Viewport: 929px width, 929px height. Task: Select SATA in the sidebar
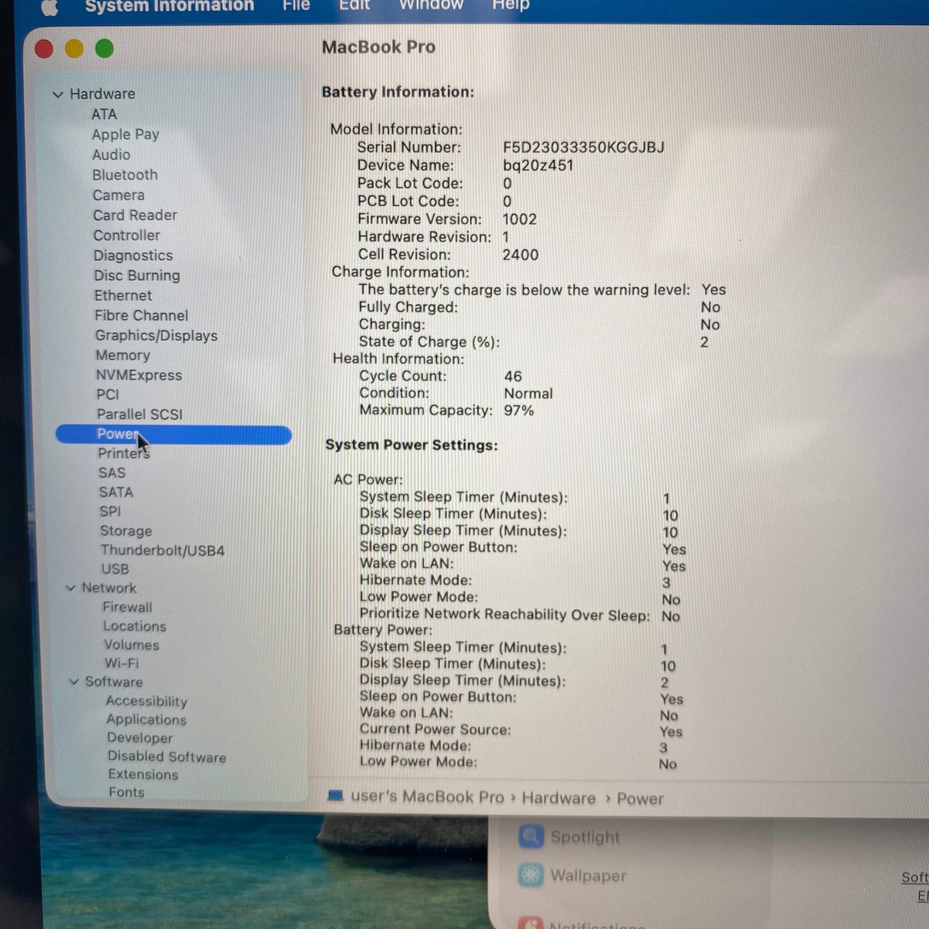(x=116, y=492)
